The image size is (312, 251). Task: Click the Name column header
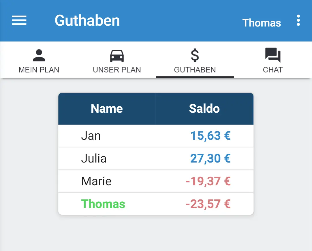[x=107, y=109]
